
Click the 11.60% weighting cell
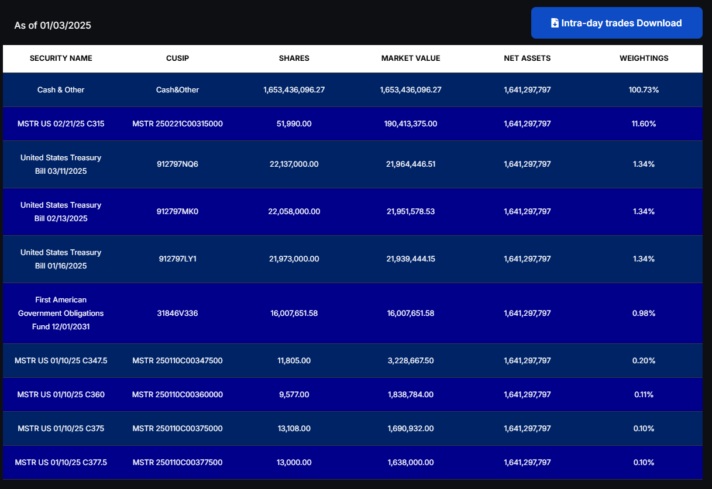[644, 124]
